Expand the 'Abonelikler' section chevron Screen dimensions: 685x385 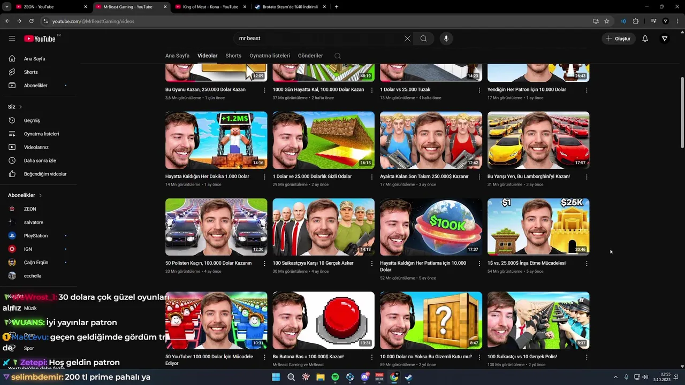click(40, 195)
